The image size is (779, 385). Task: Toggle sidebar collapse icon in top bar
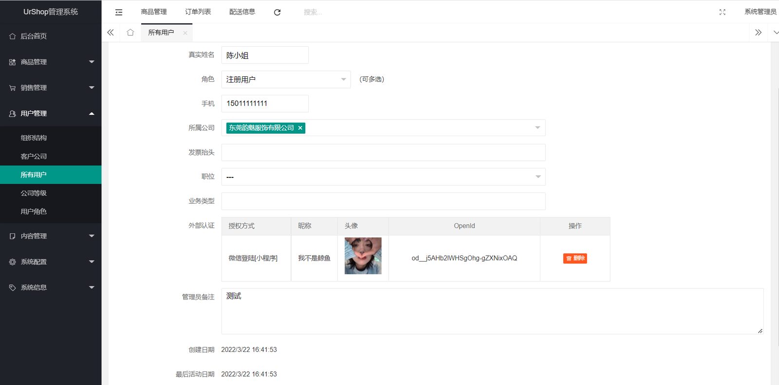(x=119, y=12)
